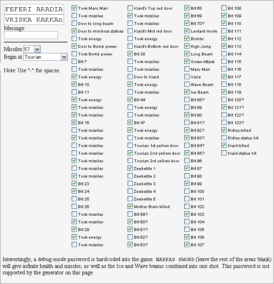Image resolution: width=274 pixels, height=284 pixels.
Task: Check the Varia item checkbox
Action: pyautogui.click(x=187, y=77)
